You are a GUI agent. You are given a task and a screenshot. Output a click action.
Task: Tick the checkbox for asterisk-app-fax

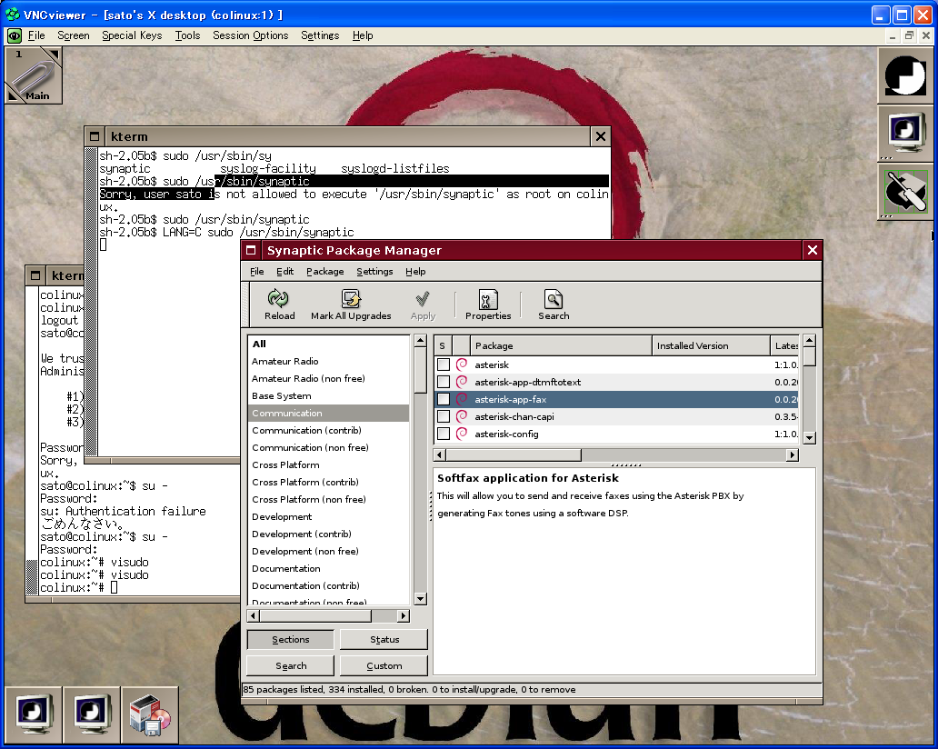click(444, 399)
